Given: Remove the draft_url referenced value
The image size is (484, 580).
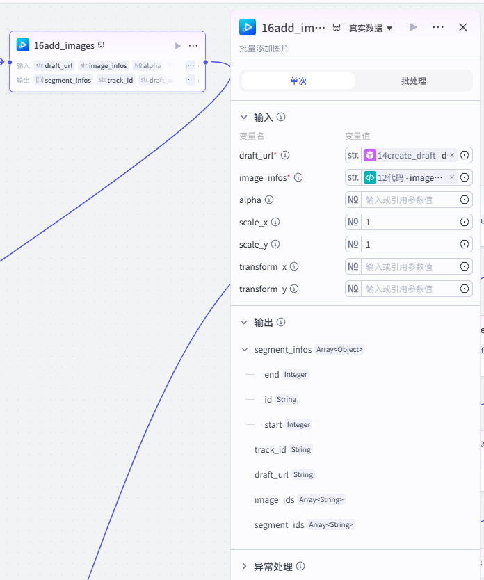Looking at the screenshot, I should (x=452, y=155).
